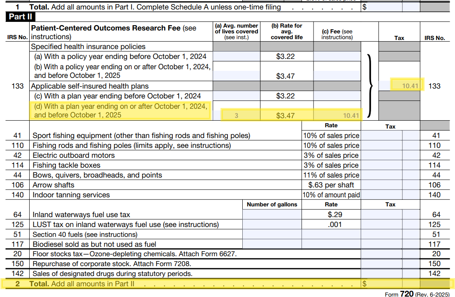Click tax dollars field for Floor stocks tax row 20
The height and width of the screenshot is (297, 455).
tap(382, 254)
